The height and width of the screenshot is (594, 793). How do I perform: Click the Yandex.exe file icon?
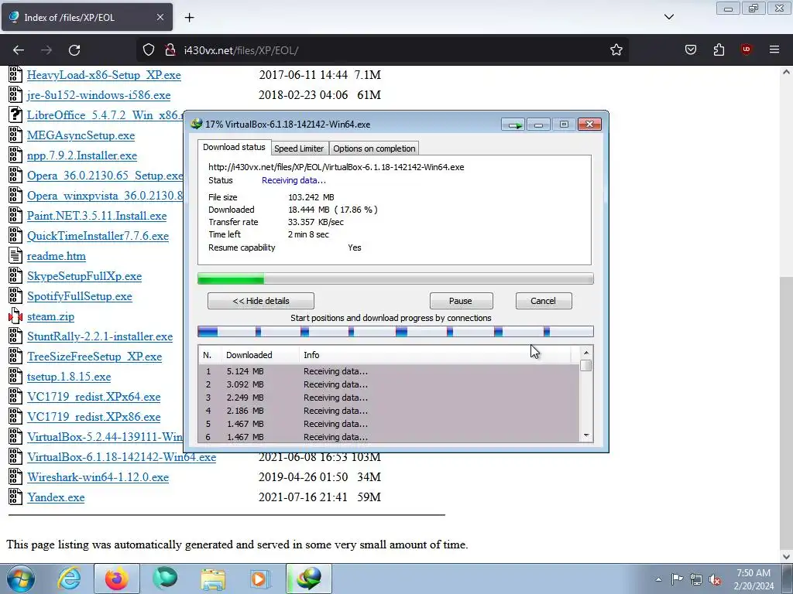(15, 497)
